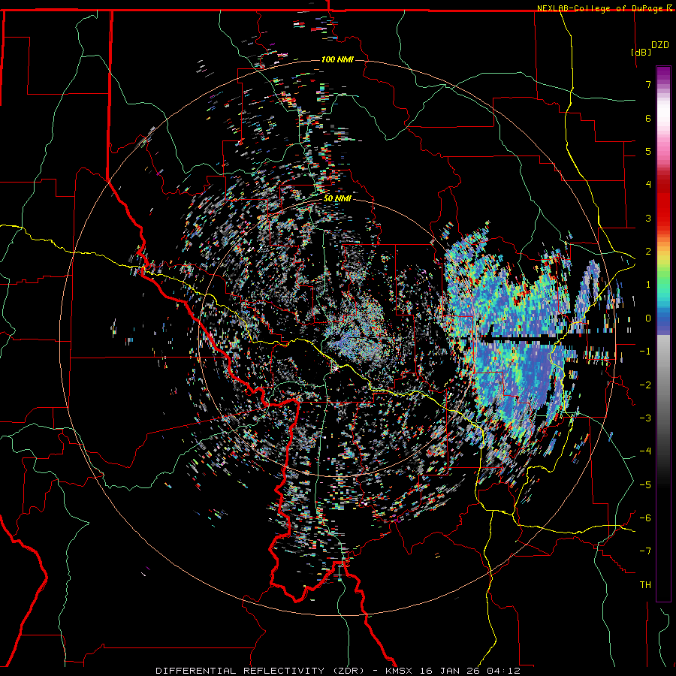Click the '5' value on color scale

click(x=648, y=151)
